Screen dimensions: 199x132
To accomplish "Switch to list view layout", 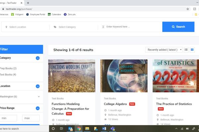I will 186,50.
